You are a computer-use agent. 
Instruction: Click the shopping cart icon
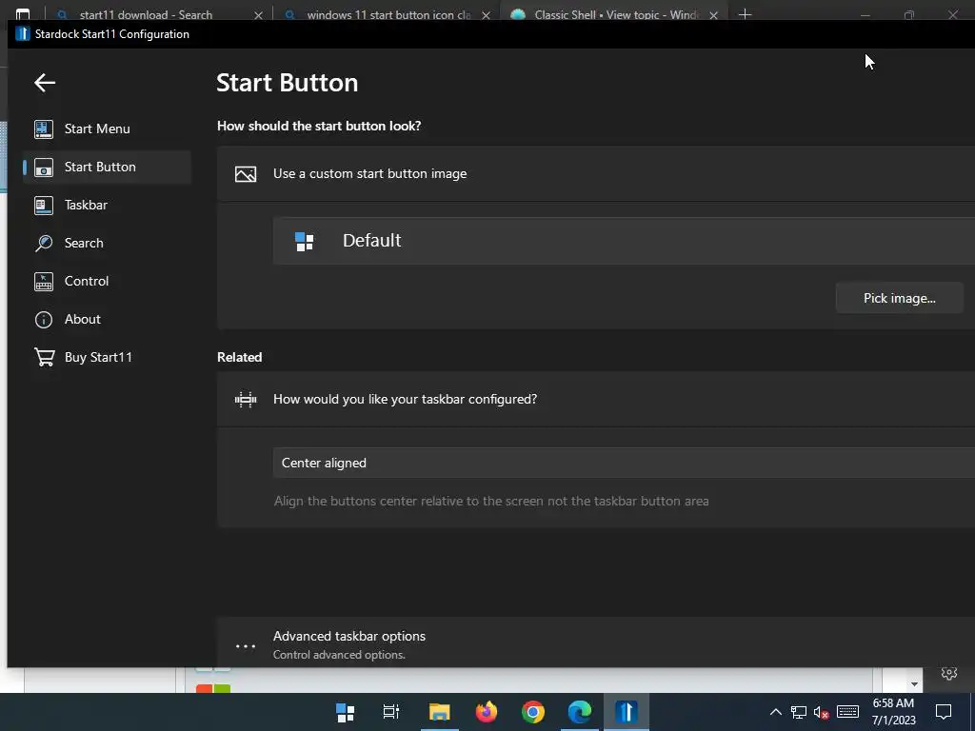tap(44, 358)
